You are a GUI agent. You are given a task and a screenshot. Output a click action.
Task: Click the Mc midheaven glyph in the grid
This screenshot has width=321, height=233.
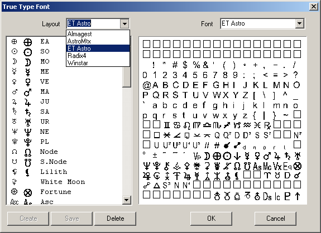coord(267,166)
